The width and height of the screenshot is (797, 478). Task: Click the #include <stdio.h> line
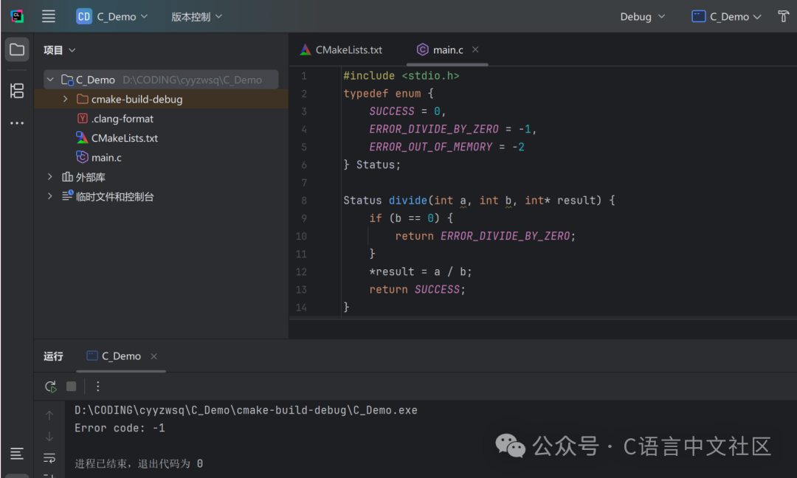coord(401,76)
